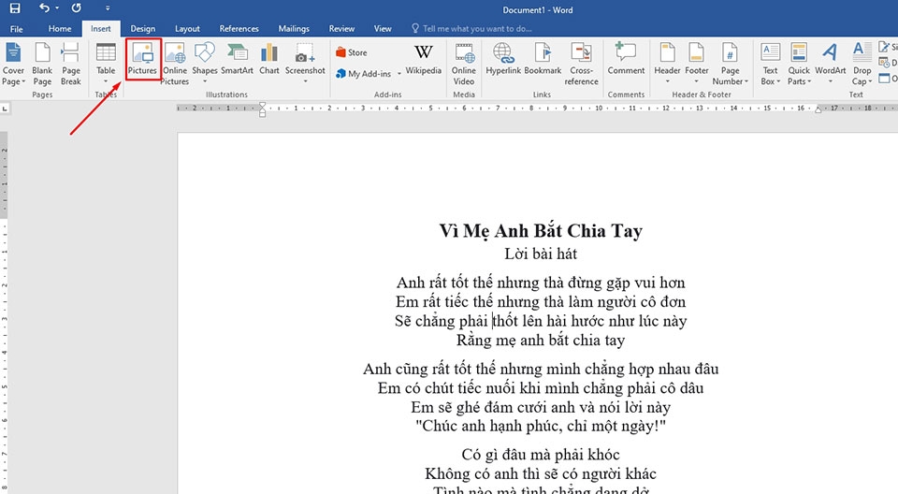Open the File tab
898x494 pixels.
click(17, 29)
